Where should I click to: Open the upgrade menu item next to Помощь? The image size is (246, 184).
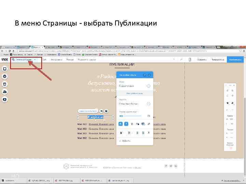pyautogui.click(x=87, y=60)
